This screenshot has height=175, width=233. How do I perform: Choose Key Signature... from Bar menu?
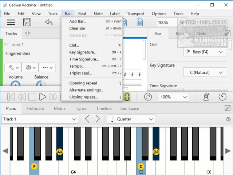[92, 52]
